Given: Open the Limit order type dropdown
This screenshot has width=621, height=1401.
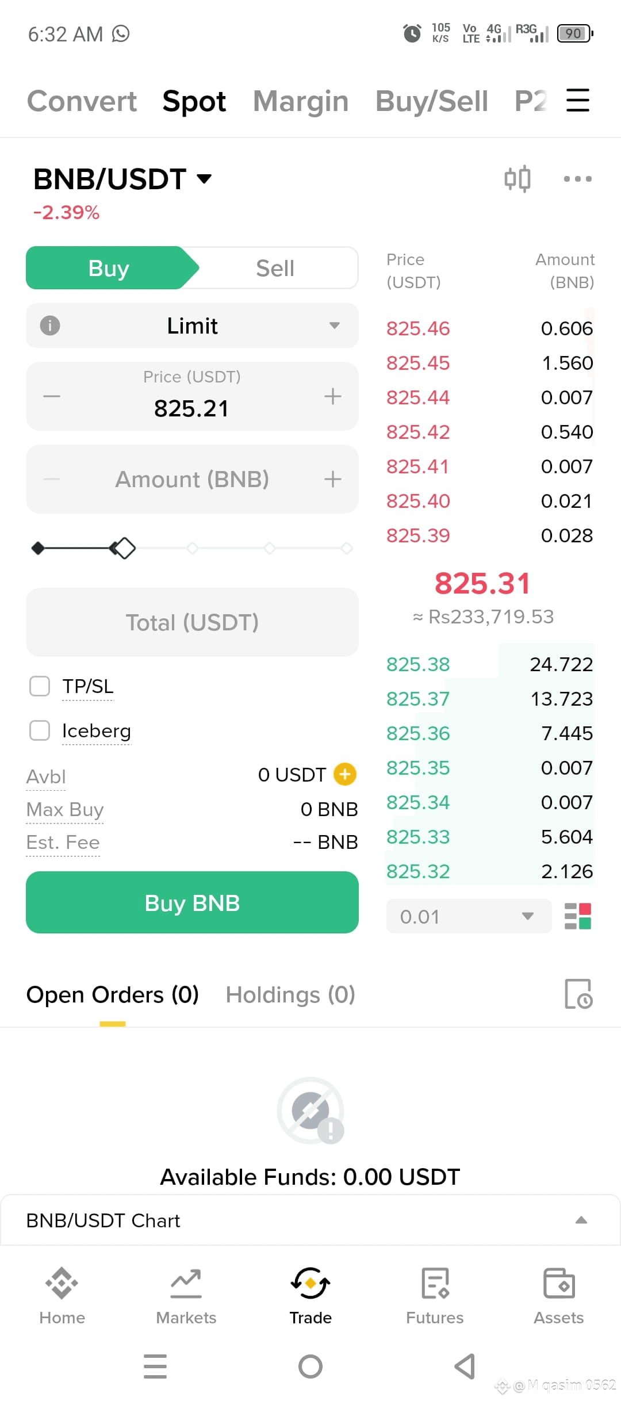Looking at the screenshot, I should pos(192,326).
